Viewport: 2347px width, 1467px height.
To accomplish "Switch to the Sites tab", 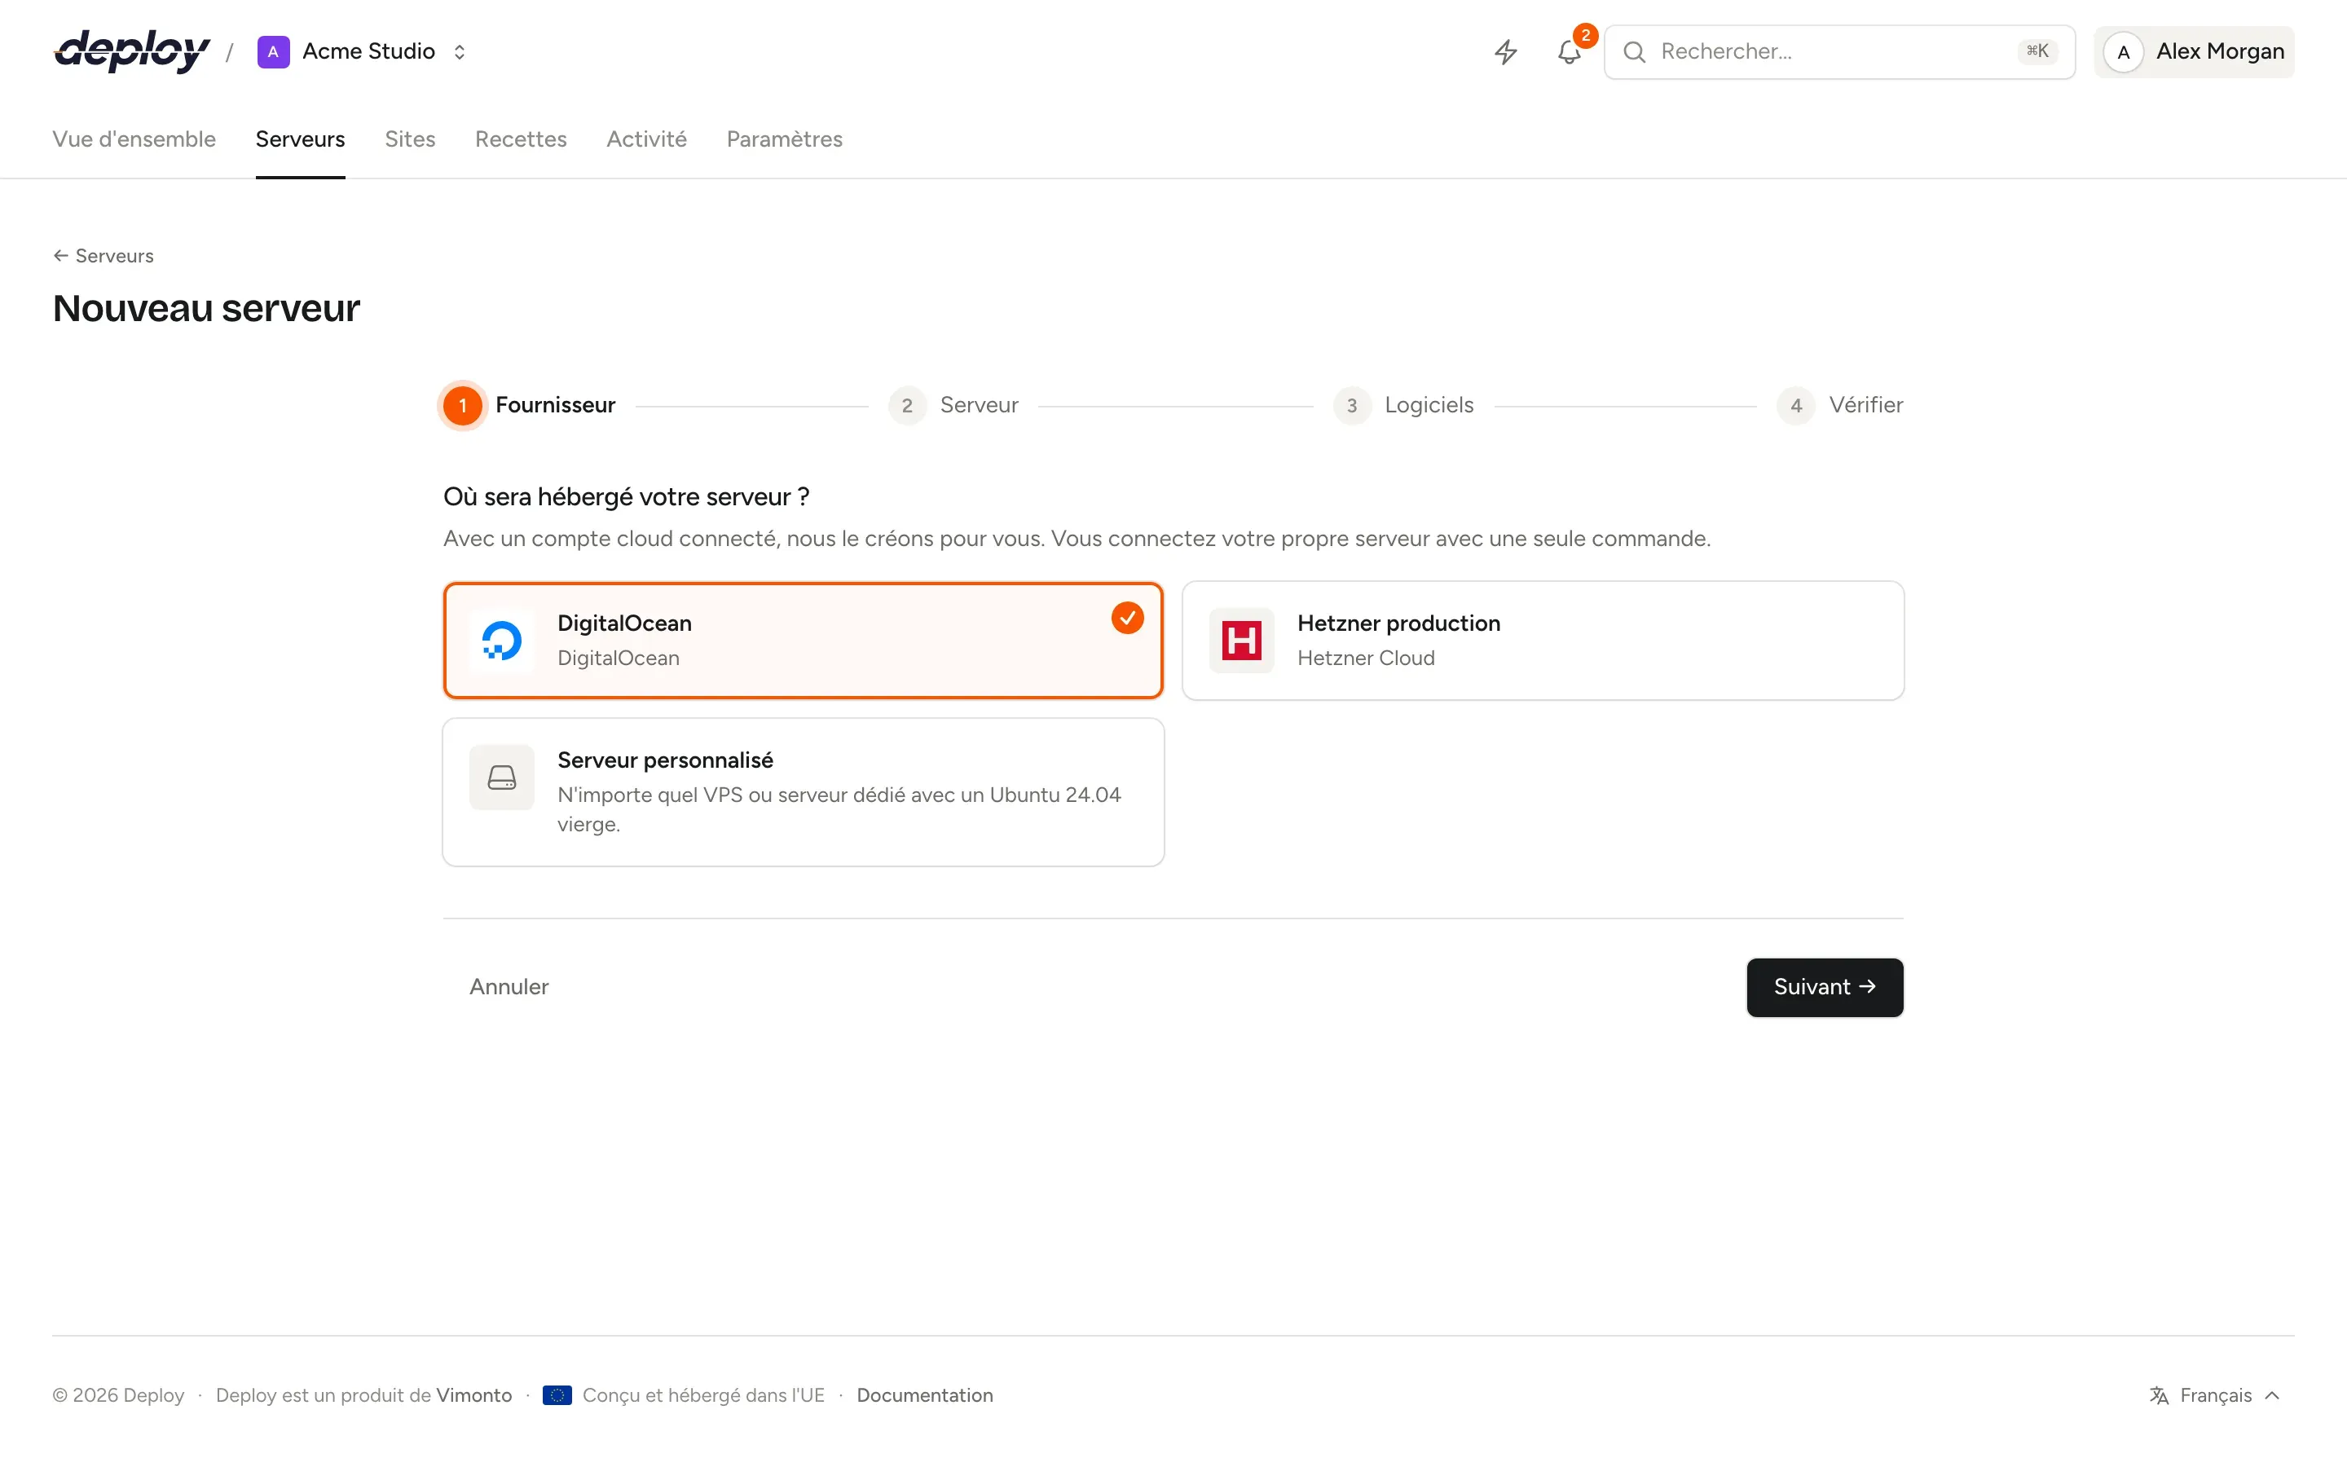I will click(410, 139).
